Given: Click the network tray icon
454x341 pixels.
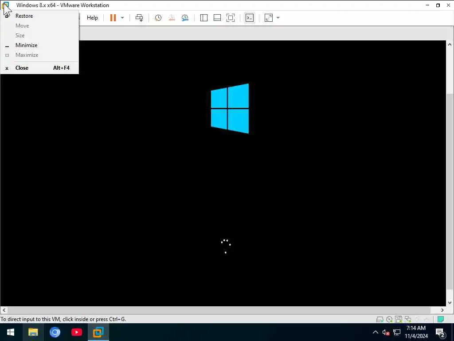Looking at the screenshot, I should (x=397, y=332).
